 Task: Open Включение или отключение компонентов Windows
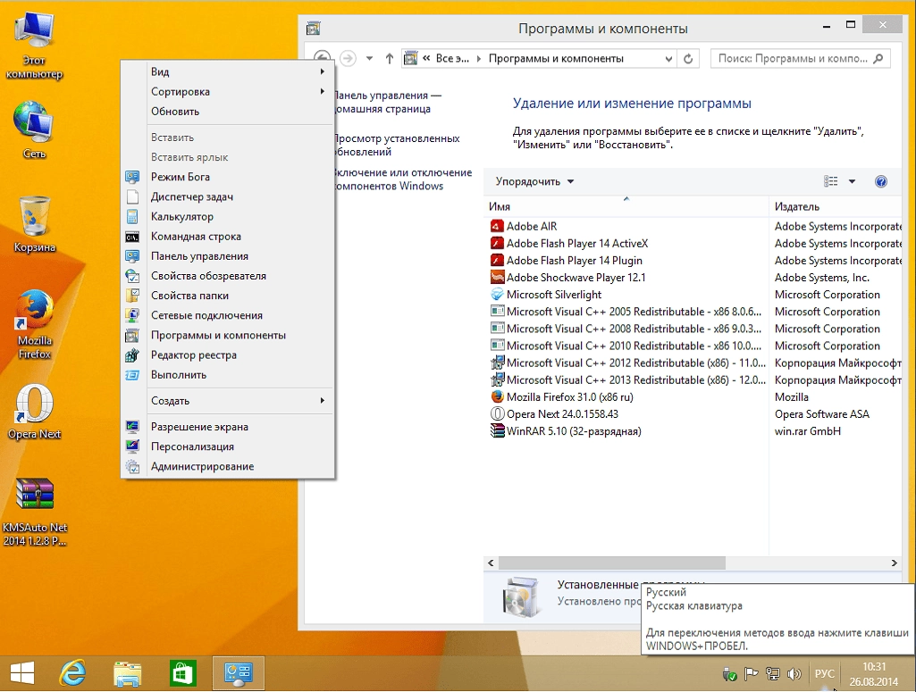402,179
